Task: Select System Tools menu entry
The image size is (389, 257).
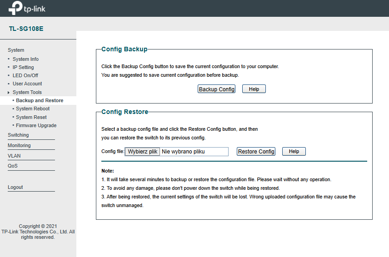Action: (27, 92)
